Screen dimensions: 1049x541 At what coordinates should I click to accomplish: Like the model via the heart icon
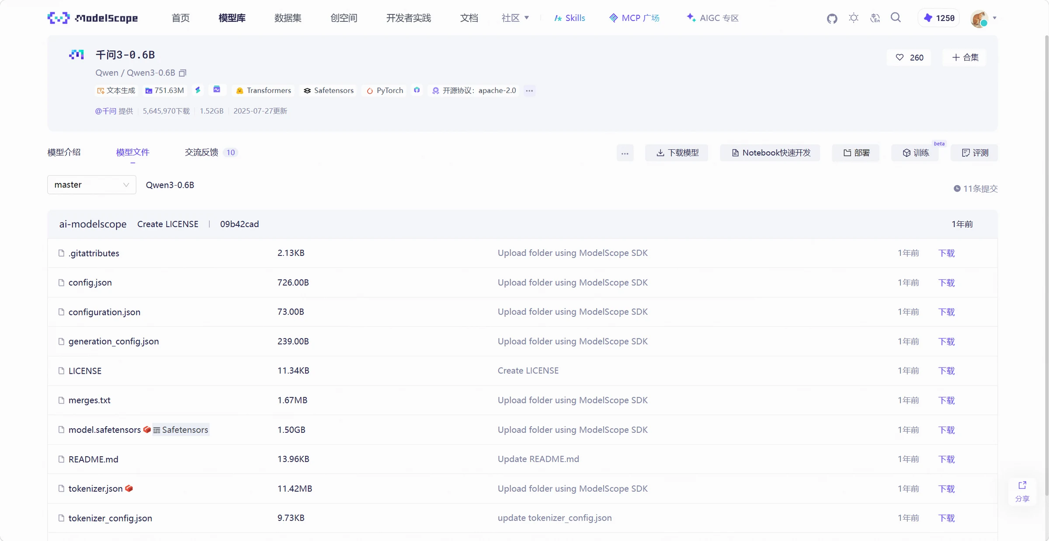900,57
